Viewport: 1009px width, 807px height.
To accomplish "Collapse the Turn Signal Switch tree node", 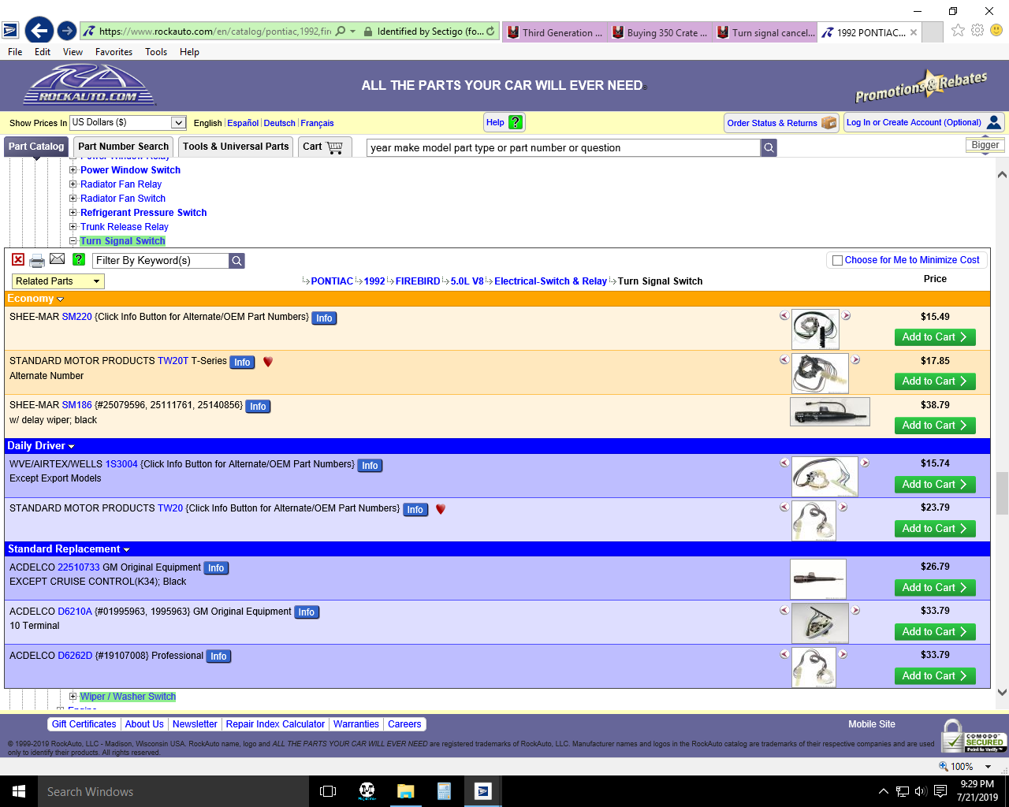I will [73, 241].
